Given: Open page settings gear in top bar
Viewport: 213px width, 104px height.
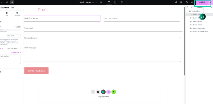Looking at the screenshot, I should click(101, 2).
